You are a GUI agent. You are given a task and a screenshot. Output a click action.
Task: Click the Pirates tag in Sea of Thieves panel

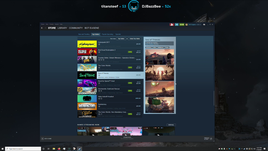pos(167,47)
